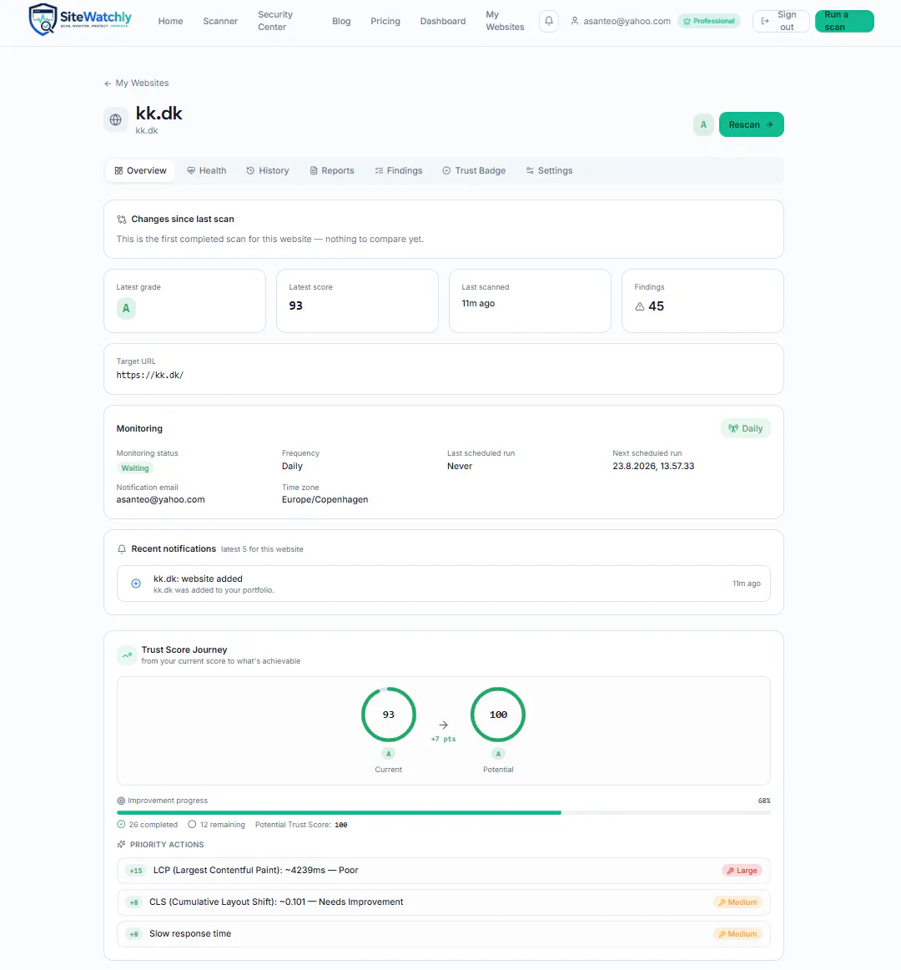Click the Improvement progress bar

pyautogui.click(x=443, y=812)
